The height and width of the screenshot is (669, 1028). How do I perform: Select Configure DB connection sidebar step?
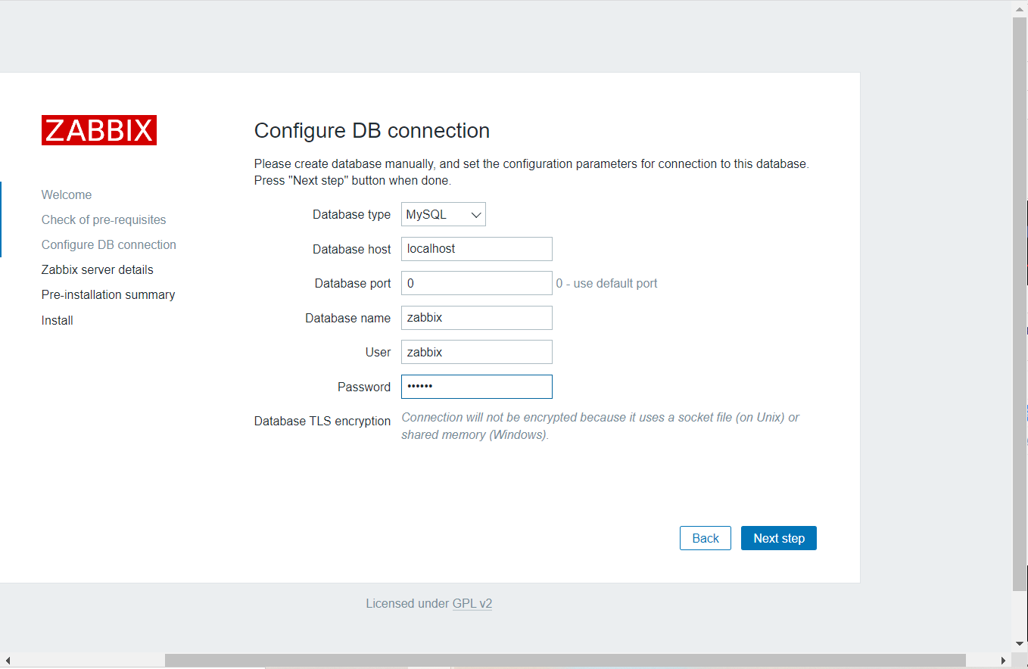pos(109,244)
